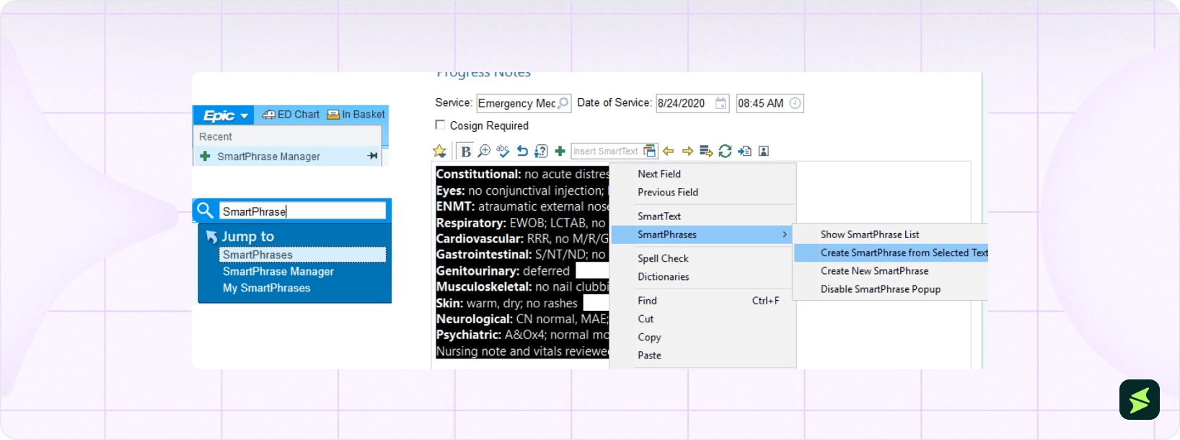Enable the Cosign Required checkbox
This screenshot has height=440, width=1180.
(x=440, y=125)
